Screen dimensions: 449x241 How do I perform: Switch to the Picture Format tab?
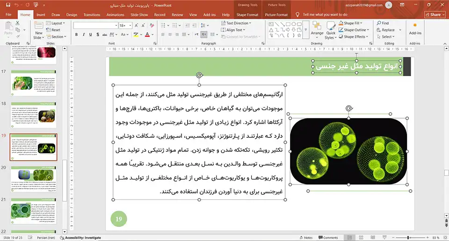tap(276, 14)
